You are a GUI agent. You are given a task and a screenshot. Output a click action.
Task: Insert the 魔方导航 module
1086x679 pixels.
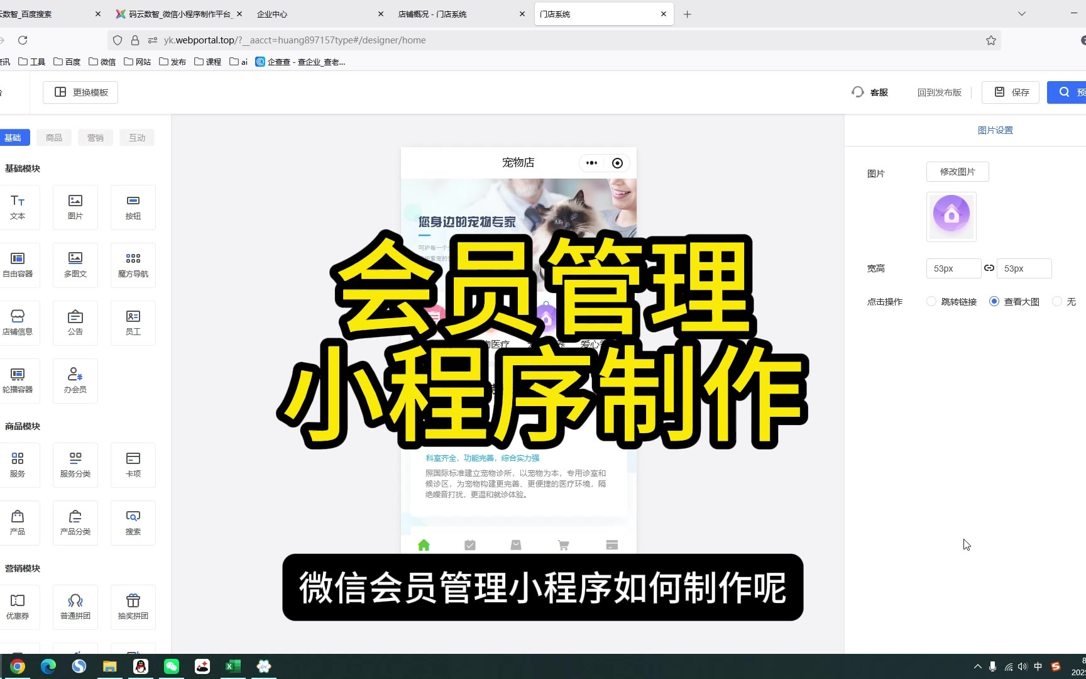click(x=133, y=265)
